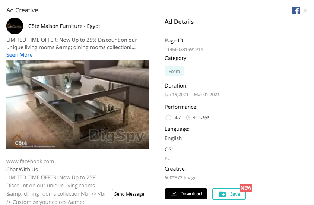Image resolution: width=314 pixels, height=205 pixels.
Task: Open the www.facebook.com link
Action: click(x=30, y=161)
